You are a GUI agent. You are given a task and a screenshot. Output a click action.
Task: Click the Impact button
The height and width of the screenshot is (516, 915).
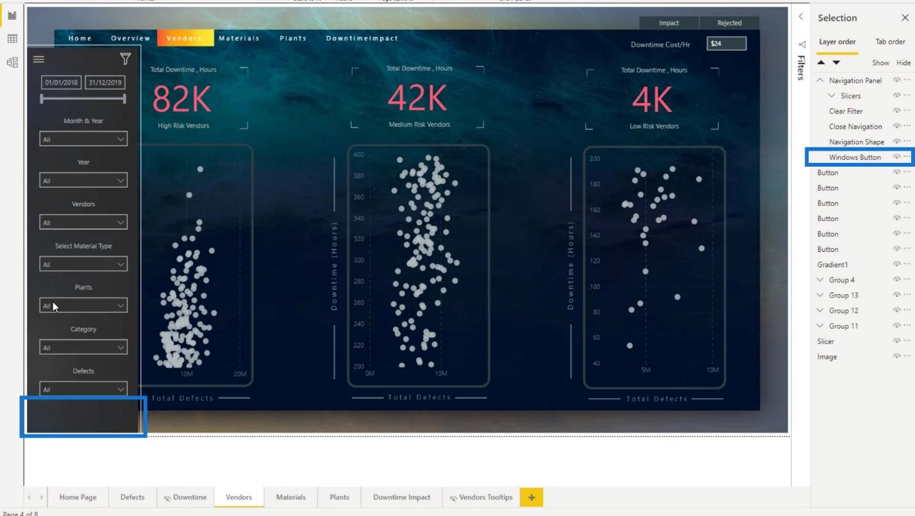669,23
